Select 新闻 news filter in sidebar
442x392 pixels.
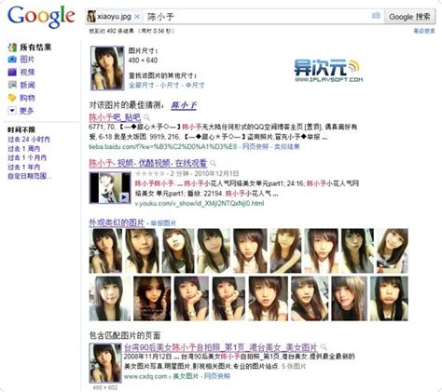[x=27, y=85]
